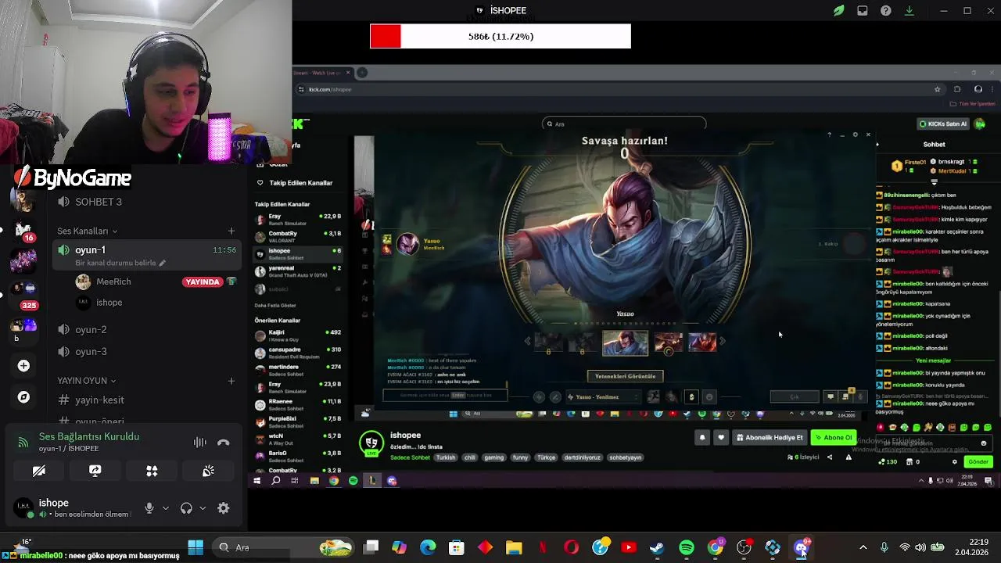Create a channel in YAYIN OYUN
Viewport: 1001px width, 563px height.
(231, 381)
